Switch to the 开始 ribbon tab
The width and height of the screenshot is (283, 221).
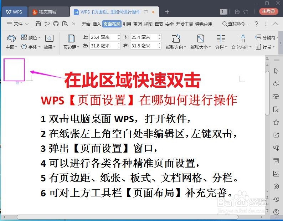(86, 24)
